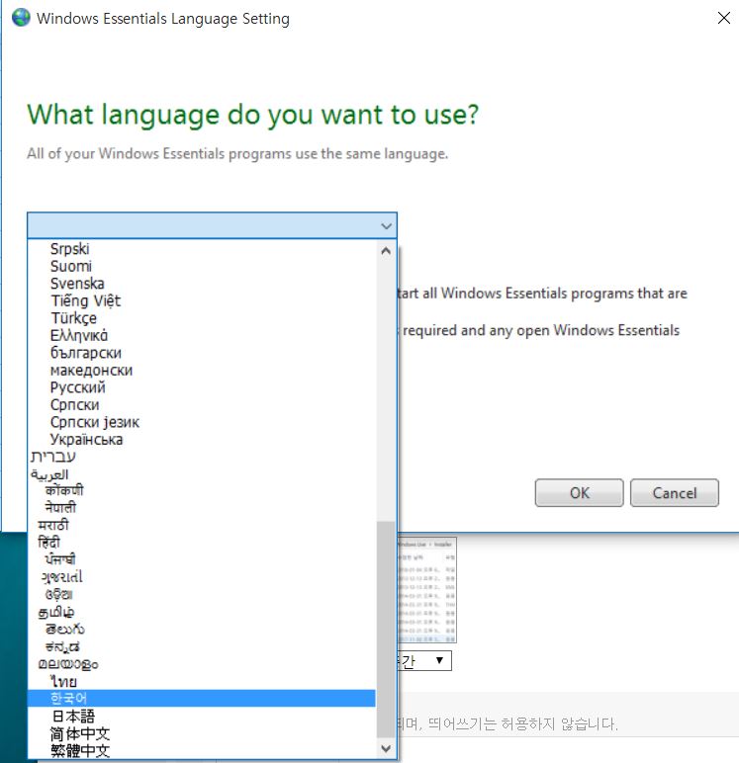739x763 pixels.
Task: Click the Windows Essentials globe icon in title bar
Action: 21,18
